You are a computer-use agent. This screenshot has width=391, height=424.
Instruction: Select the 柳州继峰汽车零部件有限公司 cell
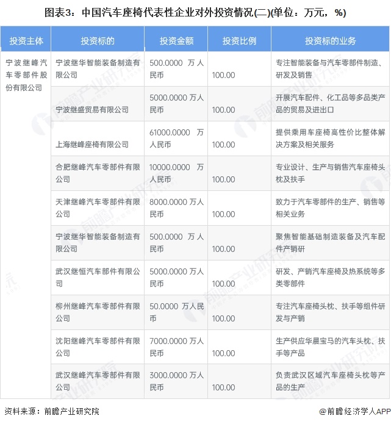(98, 312)
